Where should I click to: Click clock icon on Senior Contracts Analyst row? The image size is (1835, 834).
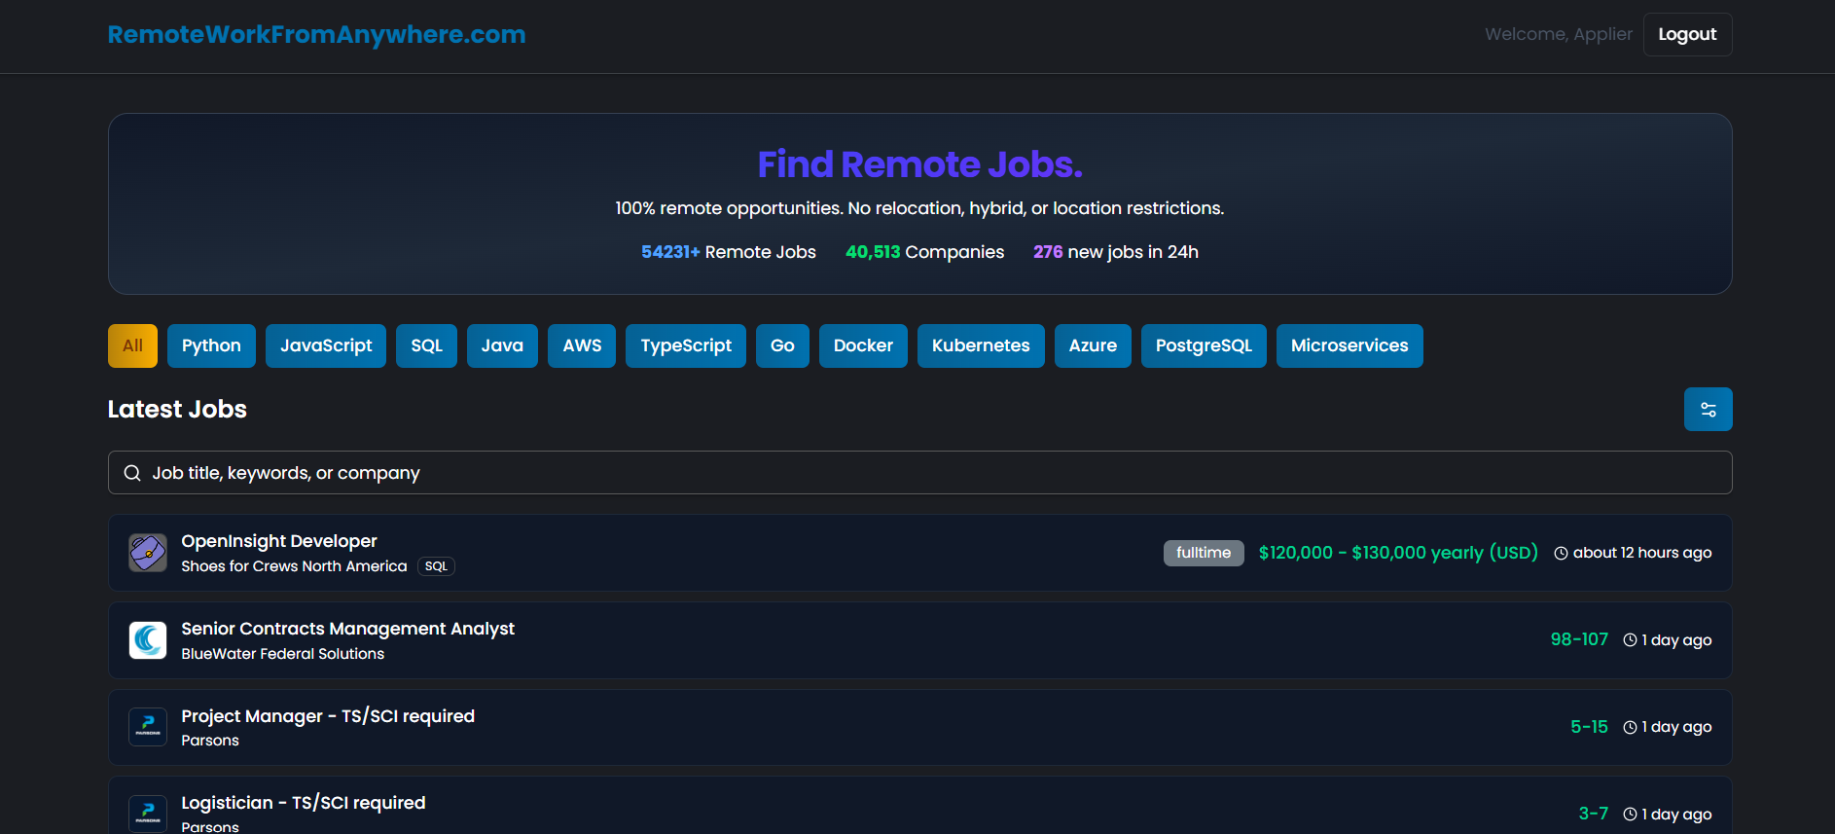[x=1630, y=640]
